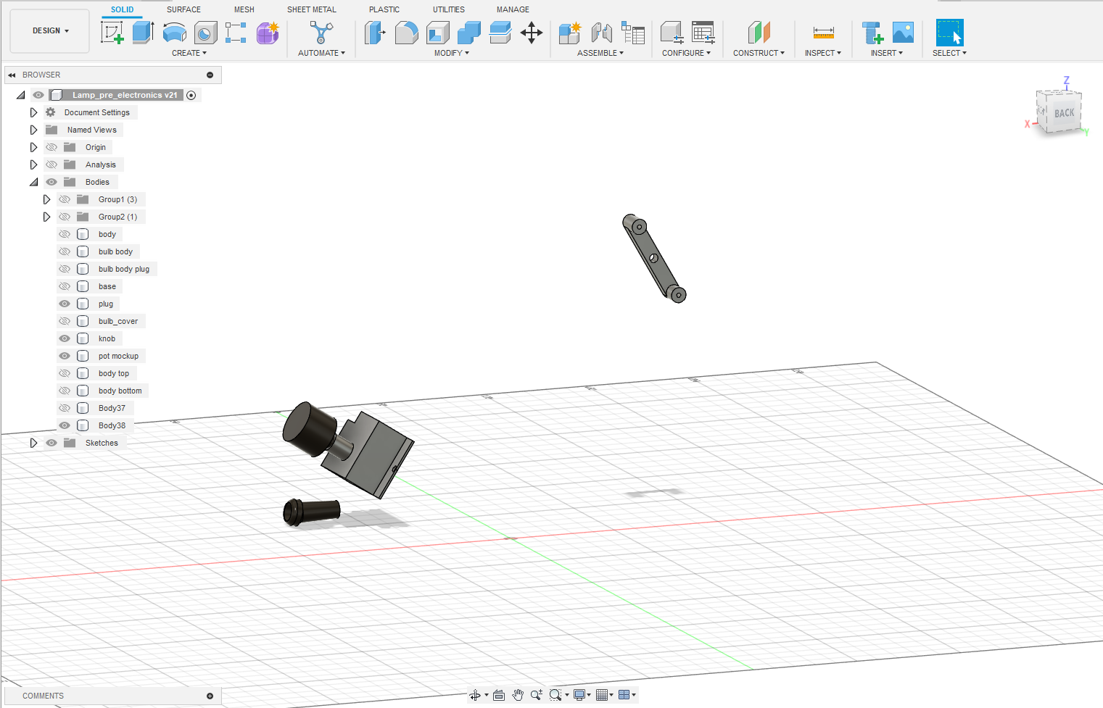
Task: Expand the Sketches folder
Action: (33, 443)
